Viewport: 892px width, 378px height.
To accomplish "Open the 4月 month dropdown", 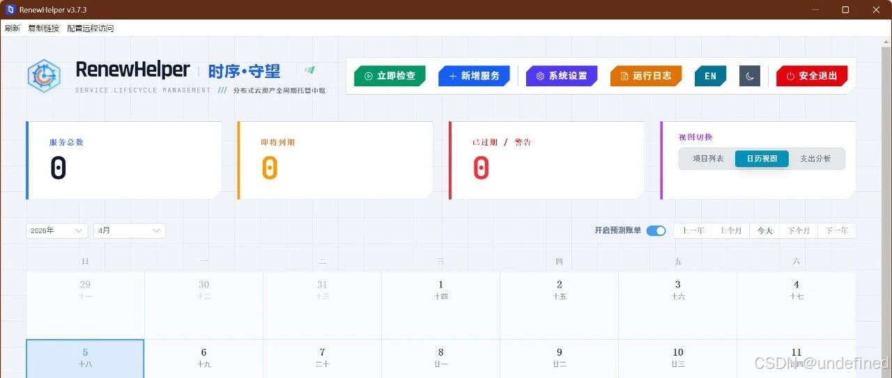I will (130, 230).
